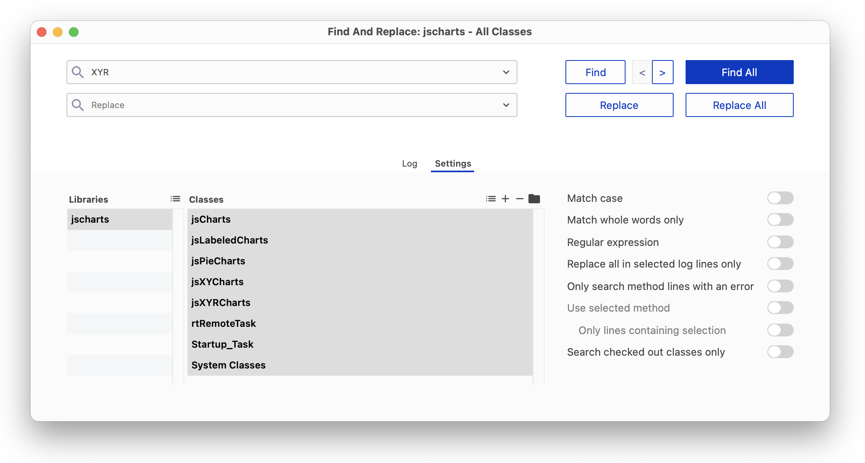
Task: Select the jsXYCharts class
Action: (x=360, y=282)
